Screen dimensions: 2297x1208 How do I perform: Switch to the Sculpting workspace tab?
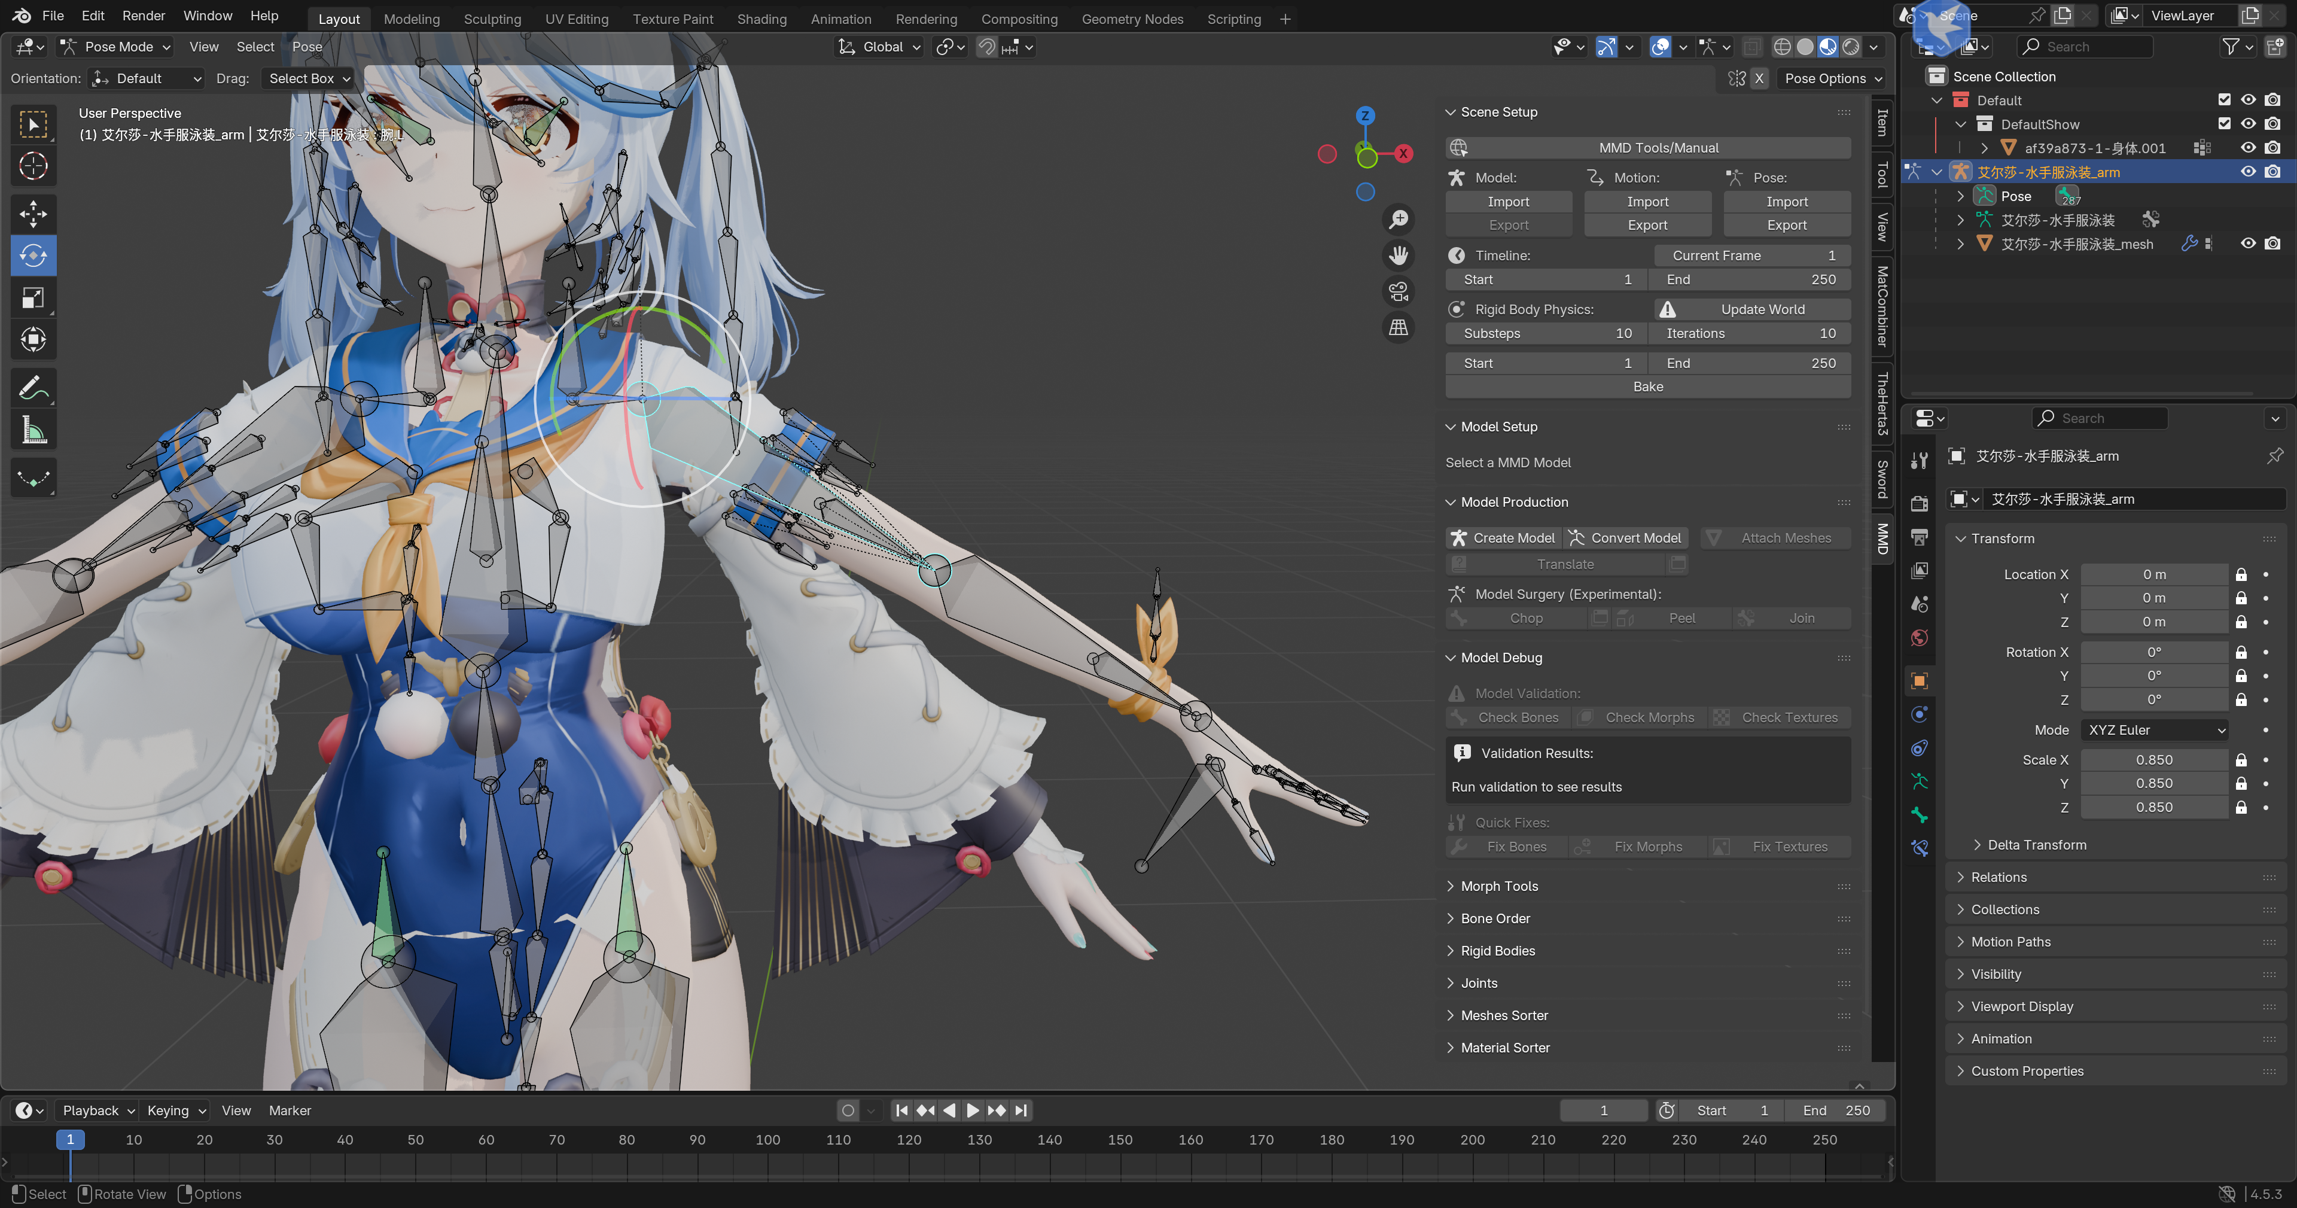click(x=492, y=19)
